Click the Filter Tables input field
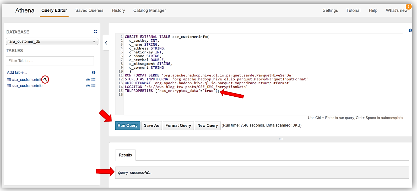 coord(50,61)
